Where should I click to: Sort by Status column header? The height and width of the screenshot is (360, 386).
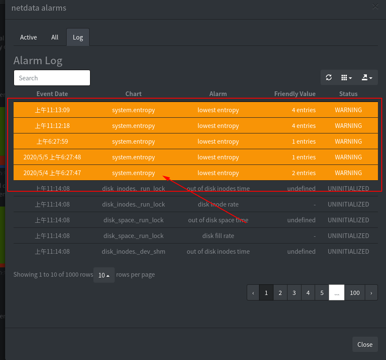pos(348,94)
